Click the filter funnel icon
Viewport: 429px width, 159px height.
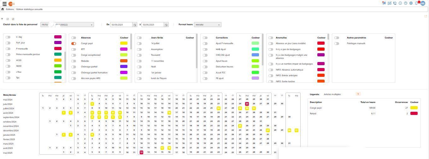[x=2, y=19]
